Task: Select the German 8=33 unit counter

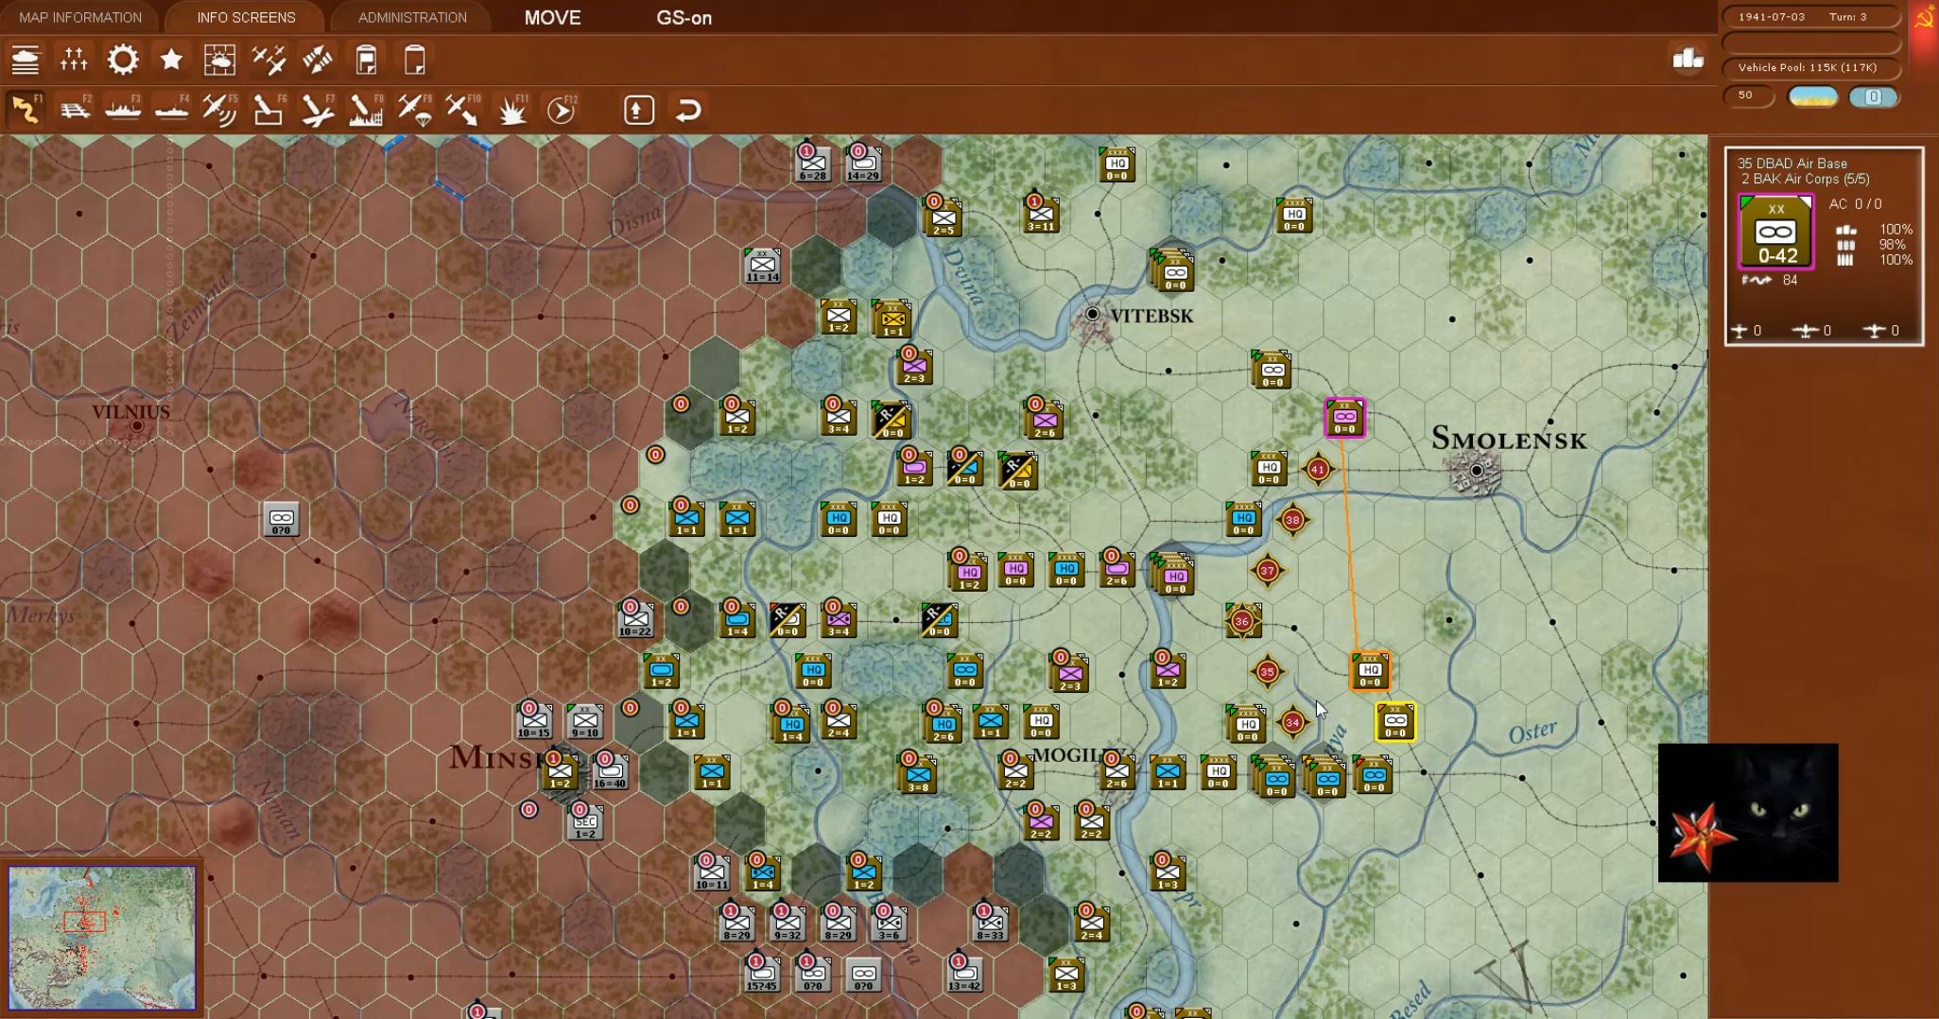Action: pyautogui.click(x=990, y=924)
